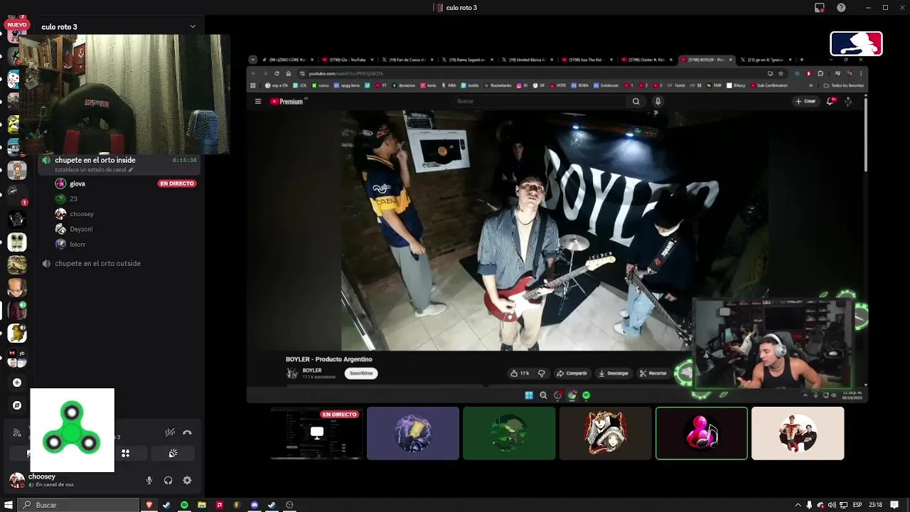
Task: Click the EN DIRECTO badge next to giova
Action: click(177, 183)
